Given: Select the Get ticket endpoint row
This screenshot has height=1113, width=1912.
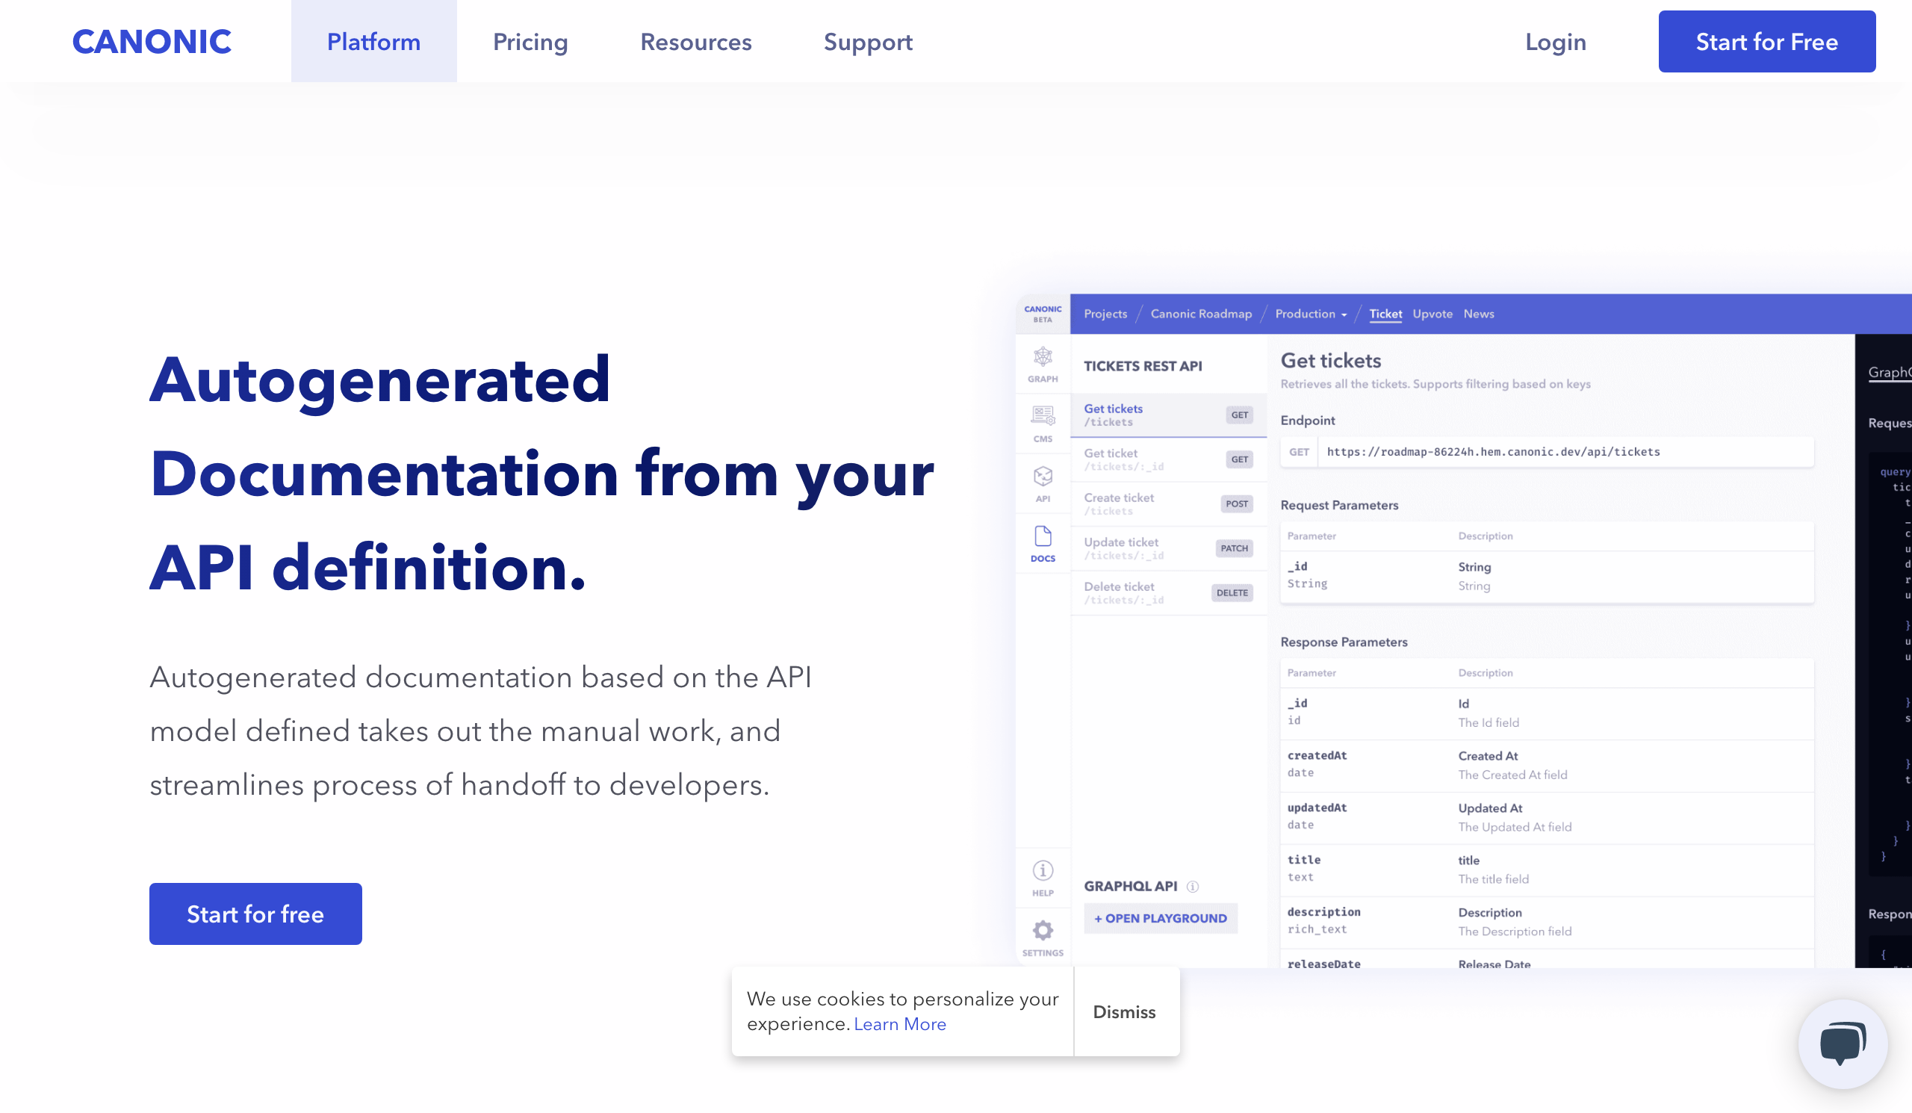Looking at the screenshot, I should tap(1167, 459).
